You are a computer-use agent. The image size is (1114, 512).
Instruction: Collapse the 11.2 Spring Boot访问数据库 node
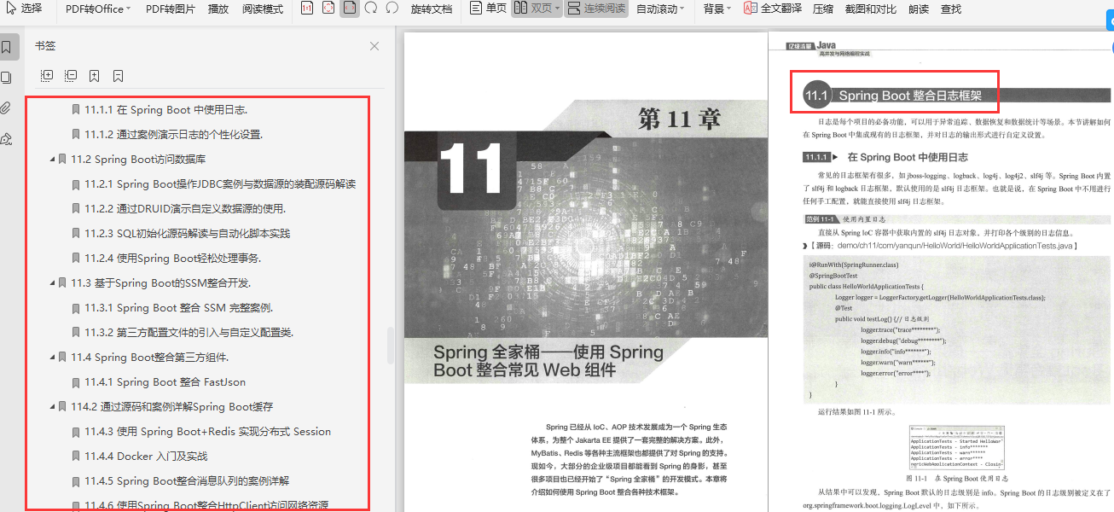(52, 160)
